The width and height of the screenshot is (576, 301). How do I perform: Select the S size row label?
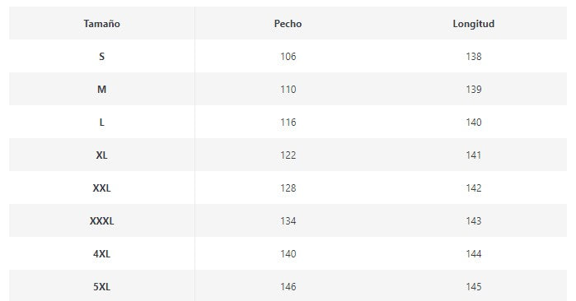[x=101, y=57]
